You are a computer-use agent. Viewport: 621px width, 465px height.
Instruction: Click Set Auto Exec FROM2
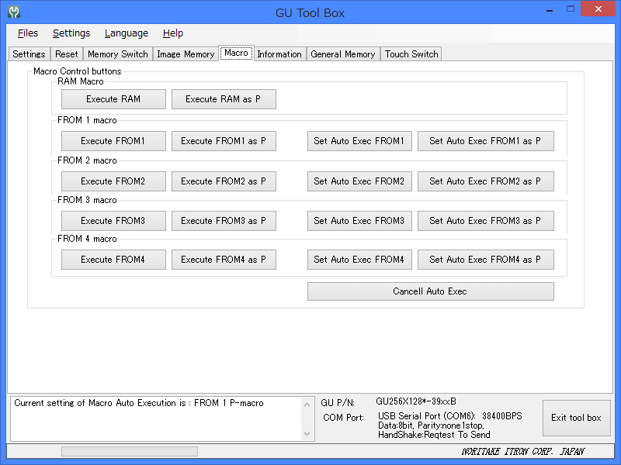tap(359, 181)
